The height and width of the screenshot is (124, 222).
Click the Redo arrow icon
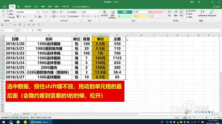click(34, 25)
